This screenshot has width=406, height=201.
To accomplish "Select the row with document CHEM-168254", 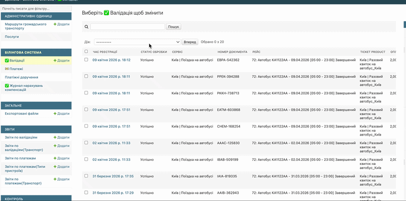I will tap(86, 126).
